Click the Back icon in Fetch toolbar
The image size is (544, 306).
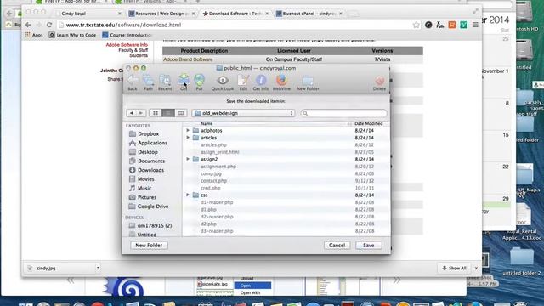[133, 83]
